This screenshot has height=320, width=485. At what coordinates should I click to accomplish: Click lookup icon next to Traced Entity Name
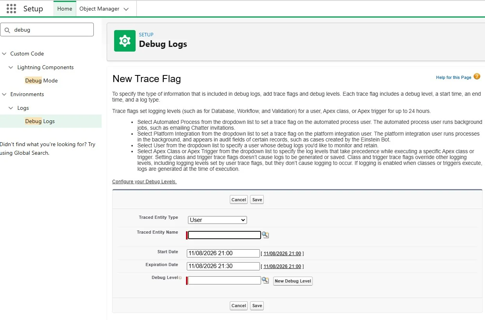point(265,235)
